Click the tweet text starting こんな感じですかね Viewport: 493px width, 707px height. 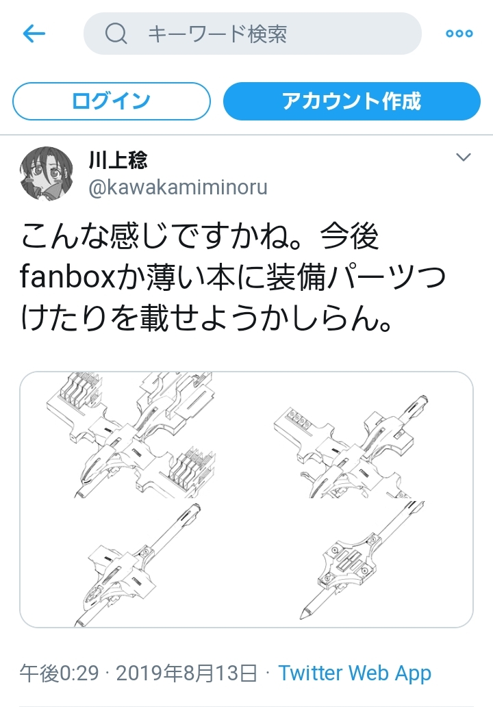point(232,277)
